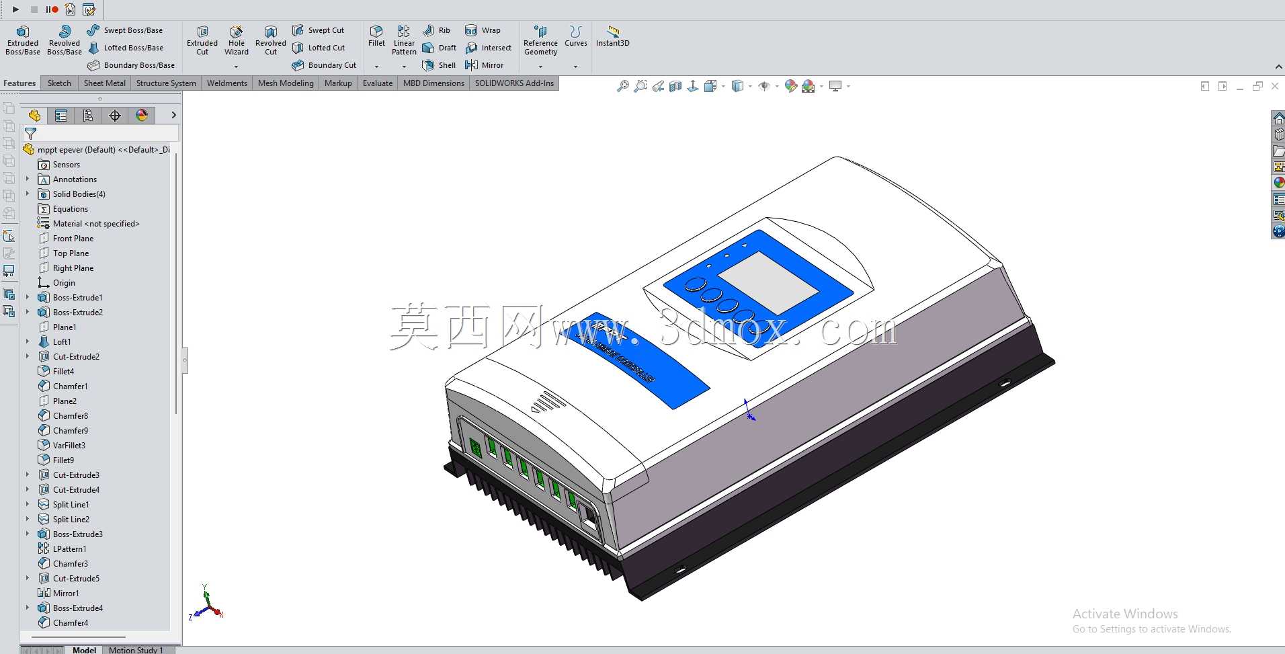Expand the Boss-Extrude1 feature

point(28,298)
